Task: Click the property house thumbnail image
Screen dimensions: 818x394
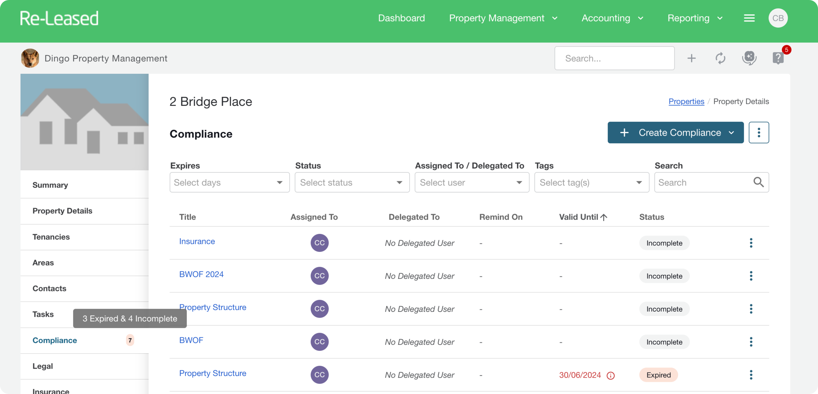Action: [84, 122]
